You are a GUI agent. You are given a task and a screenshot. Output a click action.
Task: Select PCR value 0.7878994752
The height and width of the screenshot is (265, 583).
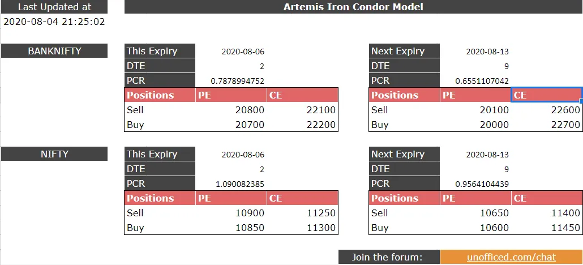tap(237, 81)
